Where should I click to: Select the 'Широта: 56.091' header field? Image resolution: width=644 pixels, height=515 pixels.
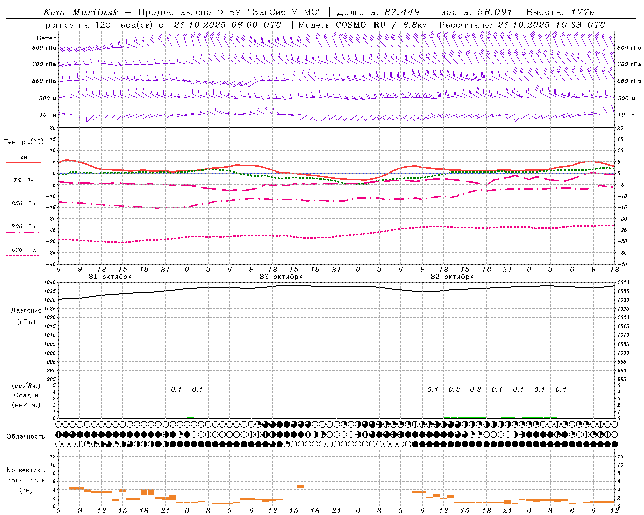pyautogui.click(x=472, y=12)
